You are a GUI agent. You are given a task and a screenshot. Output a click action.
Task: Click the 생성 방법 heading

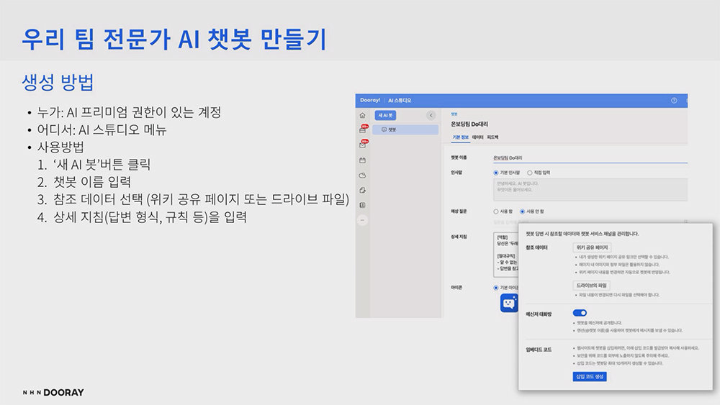[58, 82]
